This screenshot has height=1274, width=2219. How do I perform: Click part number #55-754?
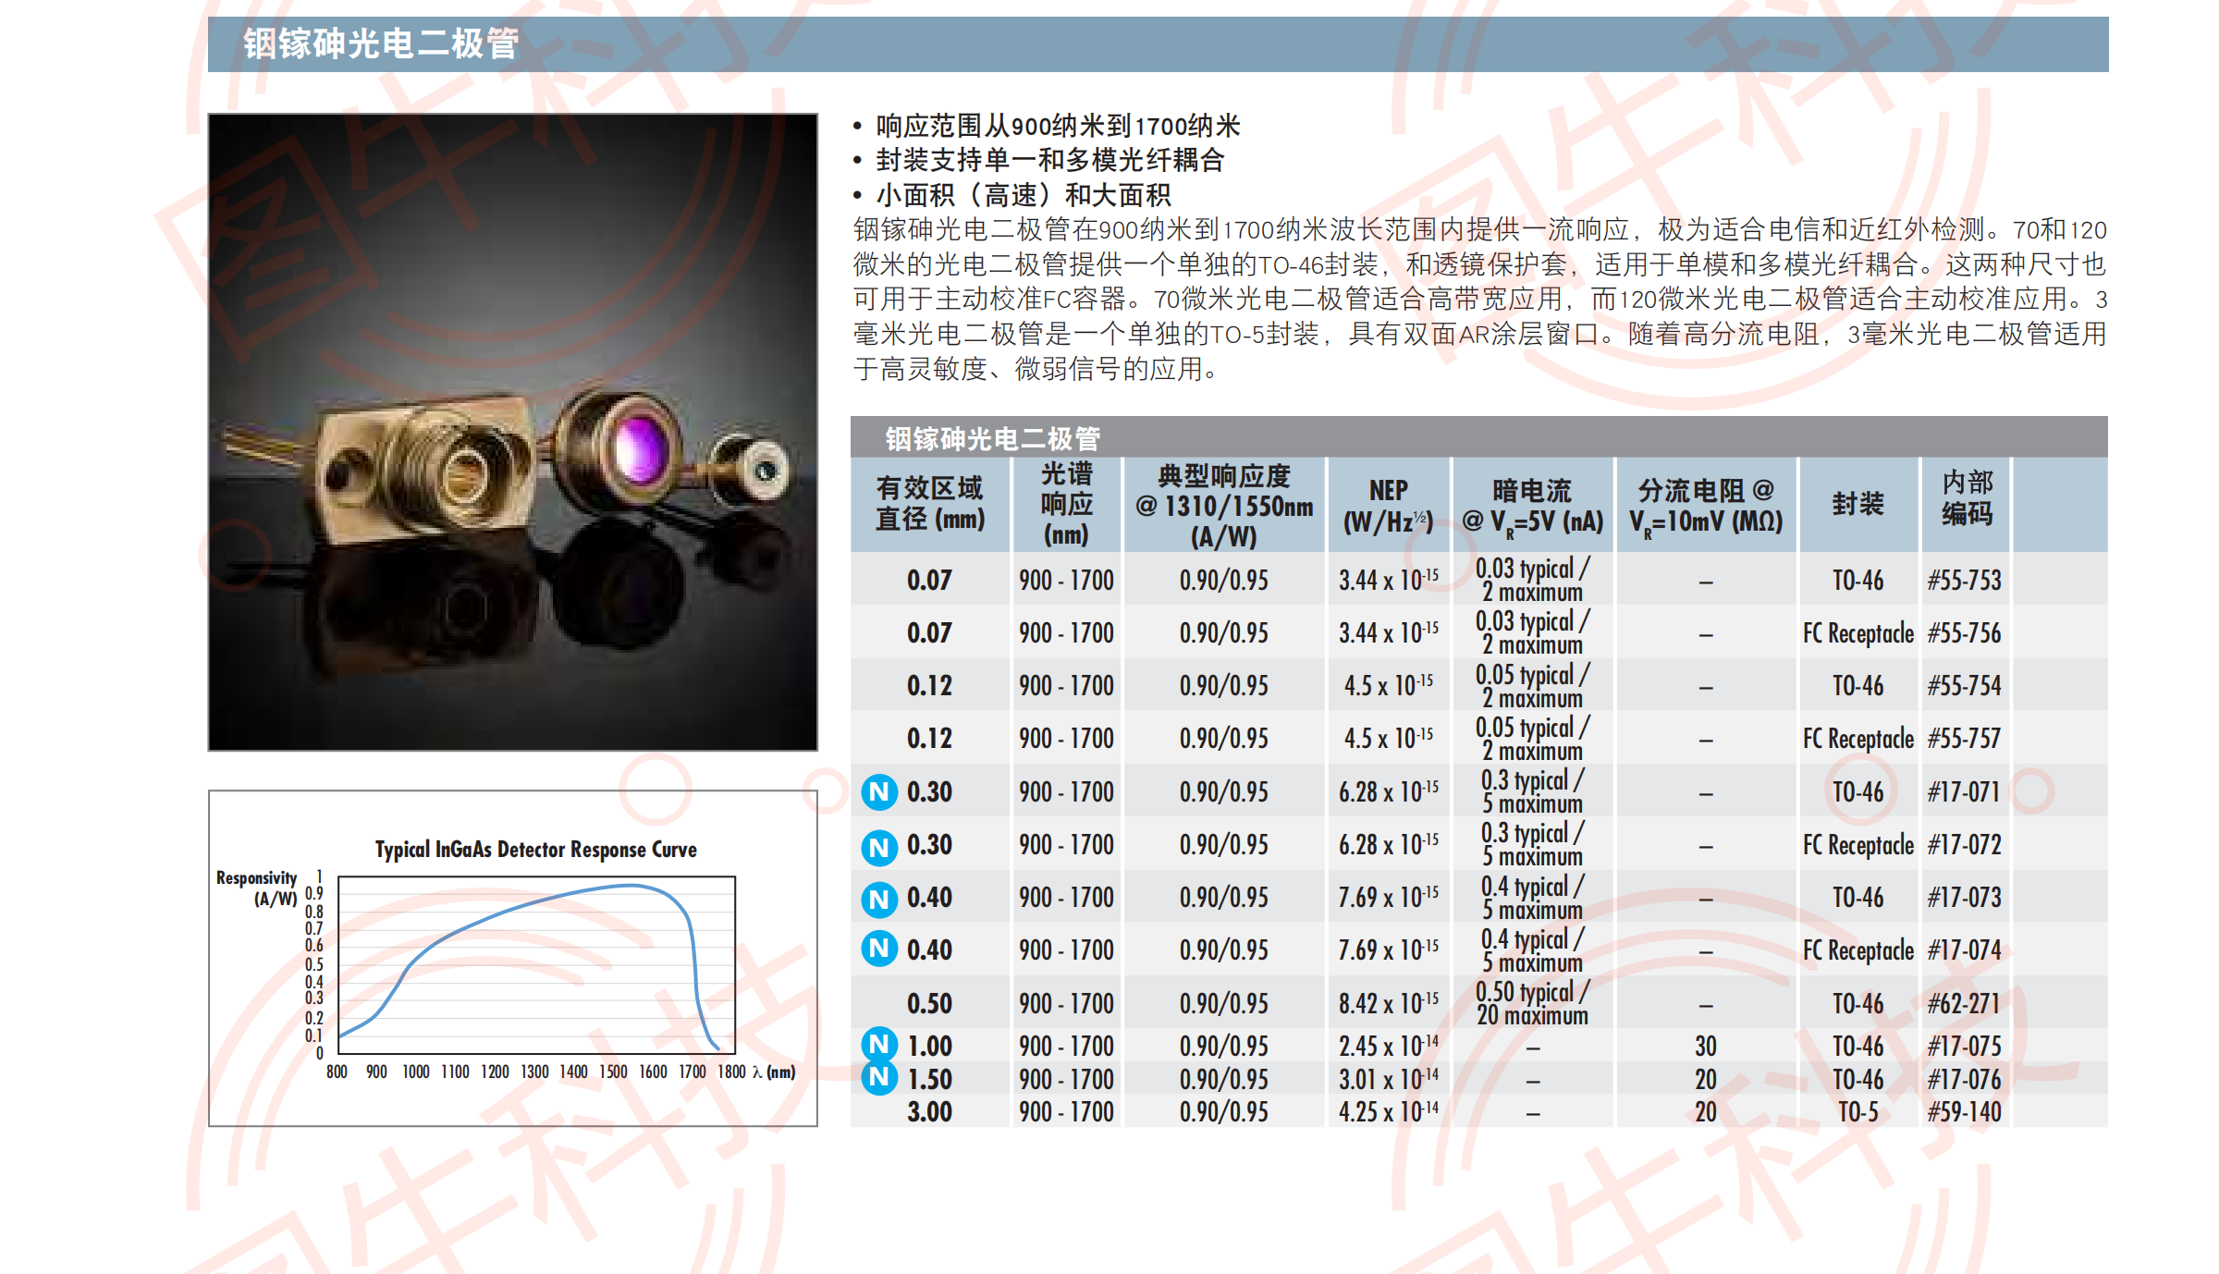tap(1964, 686)
